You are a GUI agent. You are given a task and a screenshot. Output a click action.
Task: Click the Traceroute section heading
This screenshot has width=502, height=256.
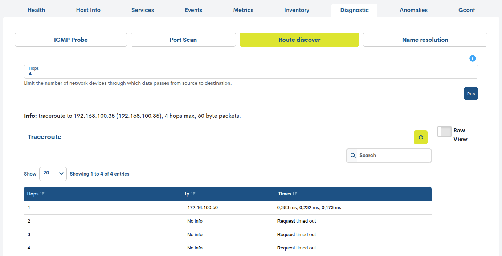[45, 137]
